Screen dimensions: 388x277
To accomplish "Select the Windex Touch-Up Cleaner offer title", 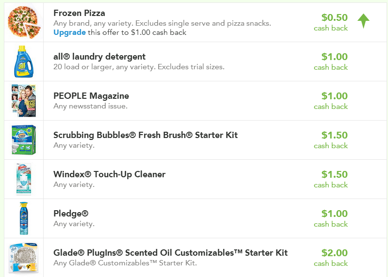I will [110, 174].
